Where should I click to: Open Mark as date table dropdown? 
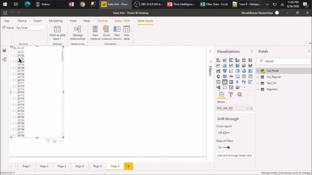58,33
